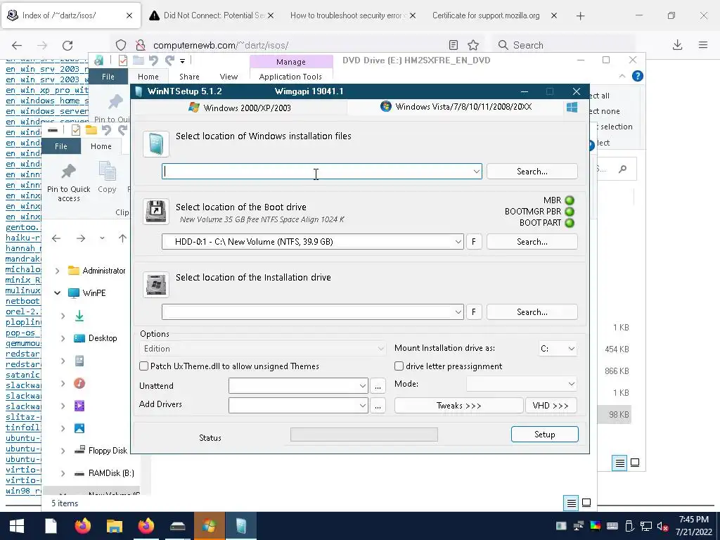The image size is (720, 540).
Task: Click F format button for Installation drive
Action: pos(473,311)
